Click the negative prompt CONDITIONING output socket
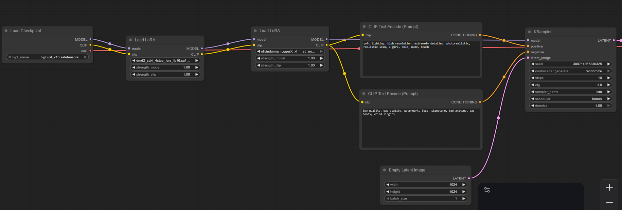The height and width of the screenshot is (210, 622). (x=480, y=102)
